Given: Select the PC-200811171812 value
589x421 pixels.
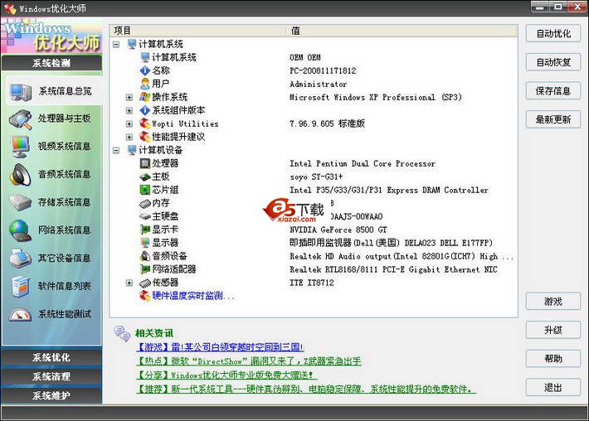Looking at the screenshot, I should 323,70.
